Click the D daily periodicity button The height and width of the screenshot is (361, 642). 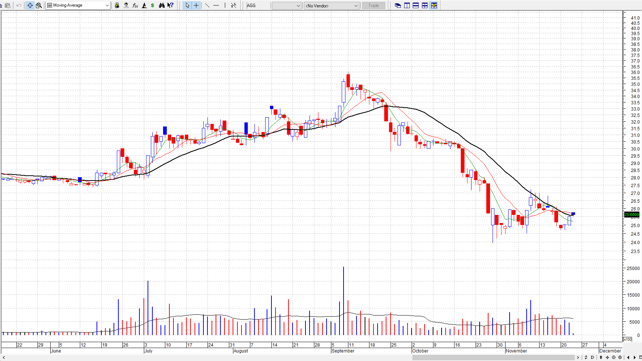592,357
